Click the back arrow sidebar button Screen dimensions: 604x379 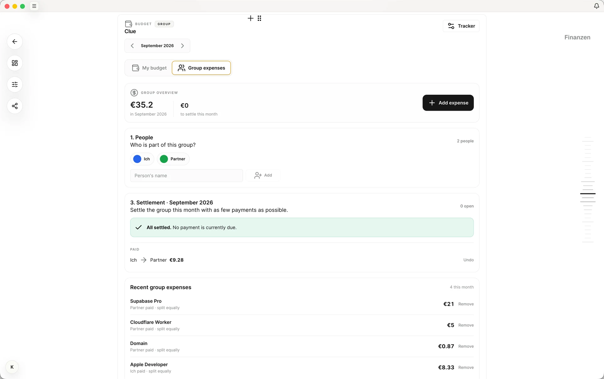[15, 42]
